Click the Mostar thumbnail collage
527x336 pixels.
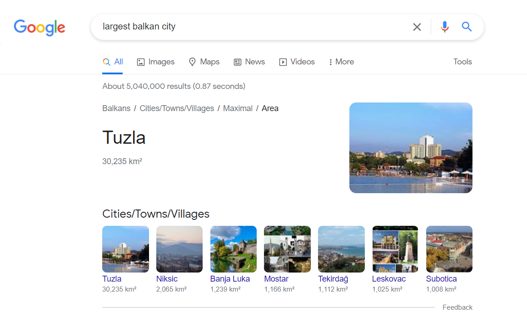point(287,249)
